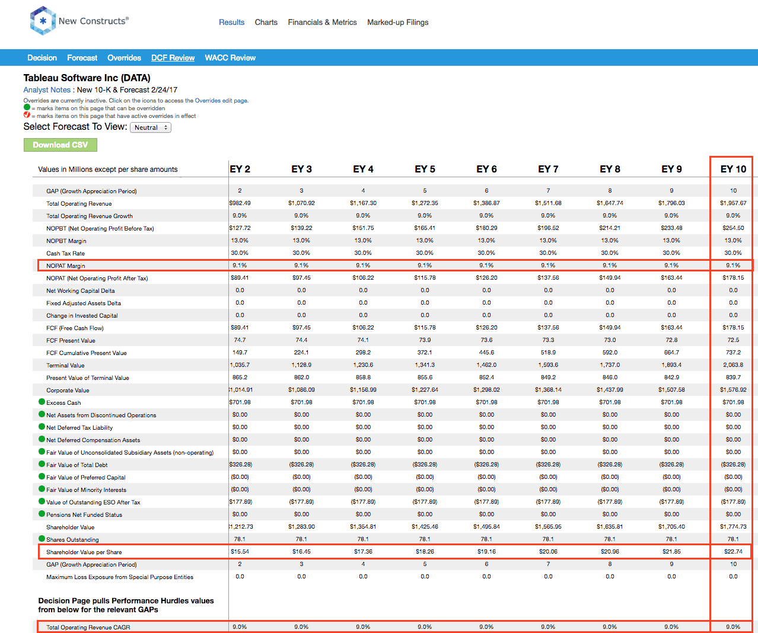Click green dot for Value of Outstanding ESO After Tax

click(x=42, y=501)
